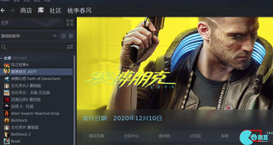Open the 讨论区 link
Screen dimensions: 273x145
[195, 136]
